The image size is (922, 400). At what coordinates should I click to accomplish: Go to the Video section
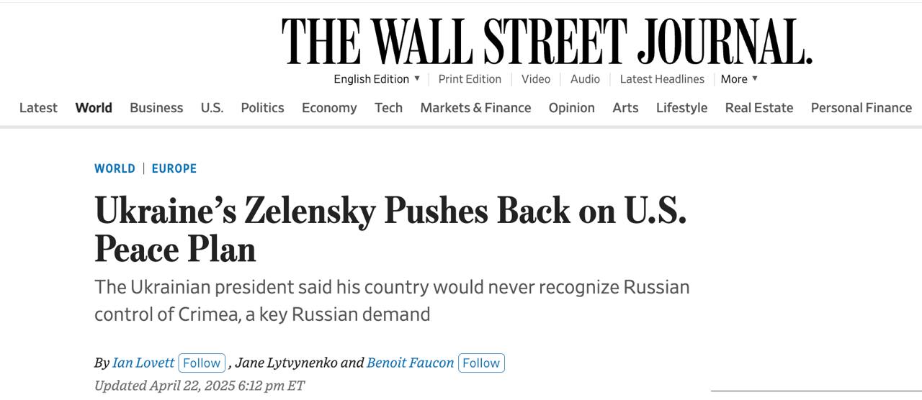[x=535, y=79]
